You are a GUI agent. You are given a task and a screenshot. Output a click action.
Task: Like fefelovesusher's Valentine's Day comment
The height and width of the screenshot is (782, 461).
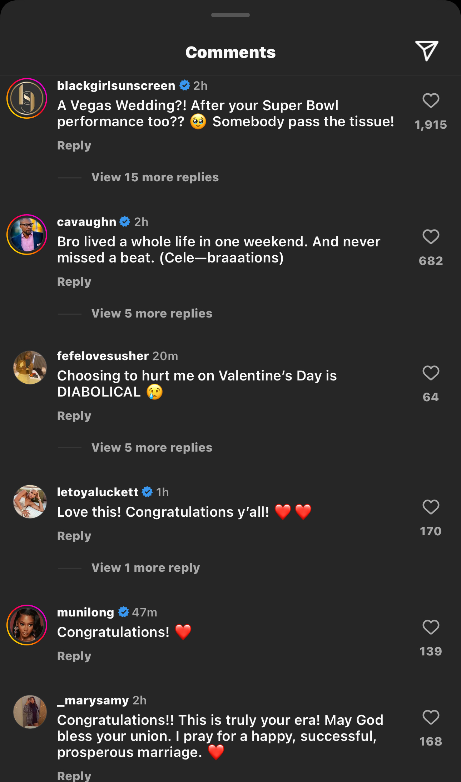431,373
